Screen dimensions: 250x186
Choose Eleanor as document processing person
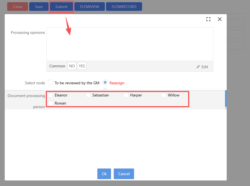point(50,95)
